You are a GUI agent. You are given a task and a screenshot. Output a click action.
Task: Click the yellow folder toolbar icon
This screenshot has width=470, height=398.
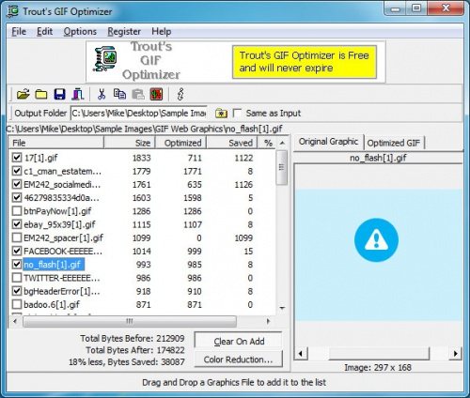coord(41,94)
